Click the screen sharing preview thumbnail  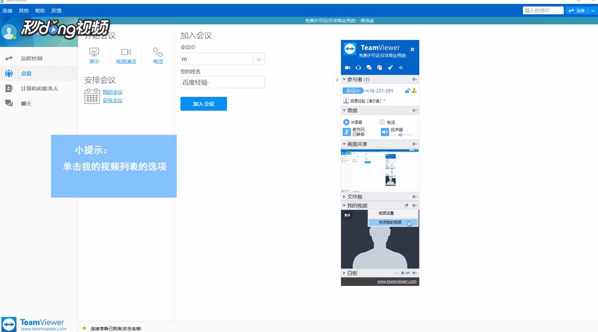point(380,171)
